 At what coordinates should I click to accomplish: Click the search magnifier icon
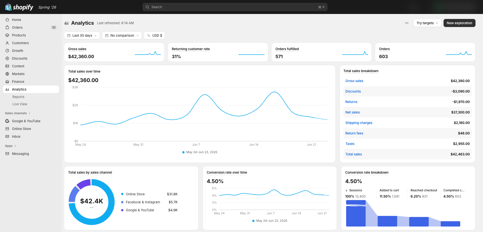click(x=147, y=7)
